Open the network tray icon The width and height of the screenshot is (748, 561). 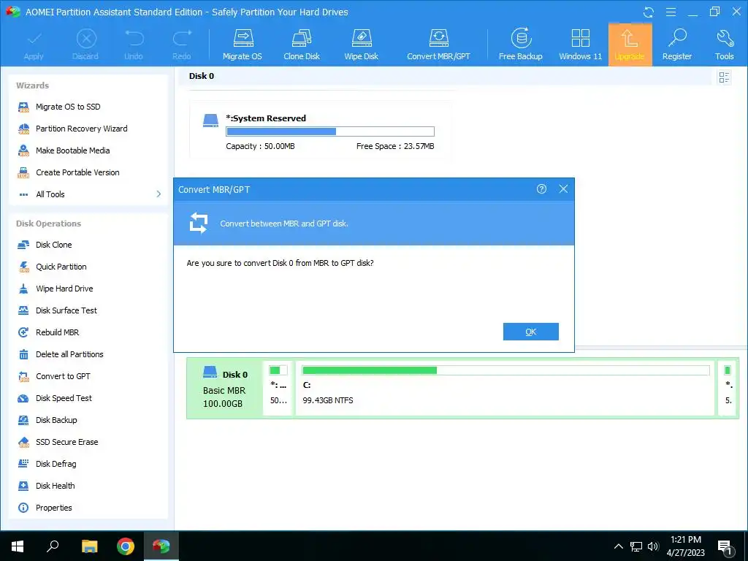tap(636, 546)
